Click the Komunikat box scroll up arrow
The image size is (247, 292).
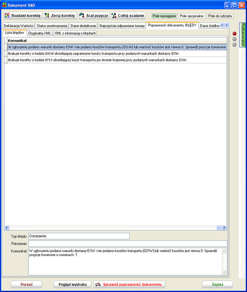point(224,251)
